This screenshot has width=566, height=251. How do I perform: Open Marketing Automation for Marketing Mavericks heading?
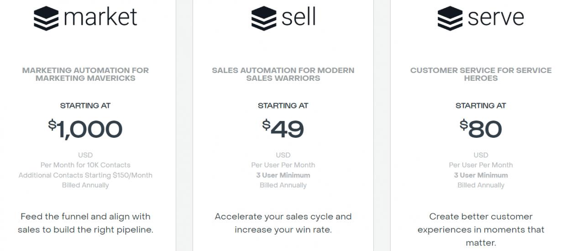[85, 74]
